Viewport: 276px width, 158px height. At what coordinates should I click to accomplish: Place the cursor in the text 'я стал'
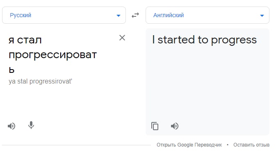(x=25, y=40)
